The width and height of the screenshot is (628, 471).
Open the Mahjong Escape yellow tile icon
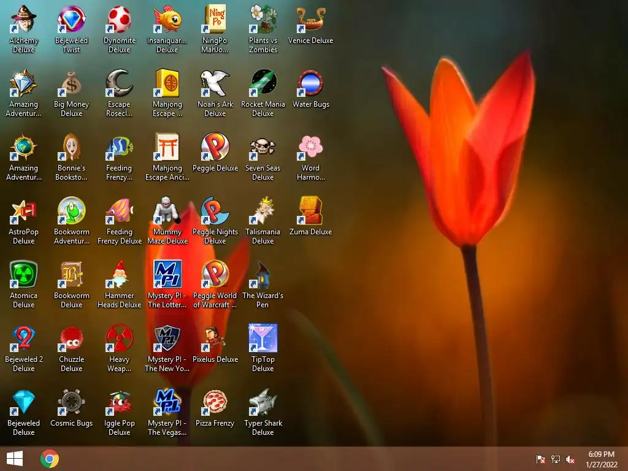click(167, 83)
